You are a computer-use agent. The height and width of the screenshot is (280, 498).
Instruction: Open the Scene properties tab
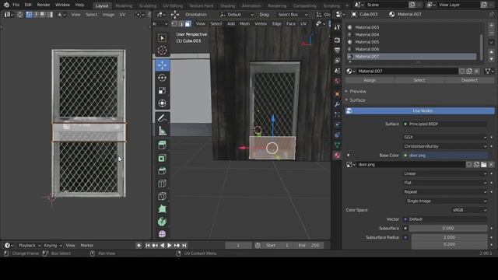pyautogui.click(x=337, y=71)
